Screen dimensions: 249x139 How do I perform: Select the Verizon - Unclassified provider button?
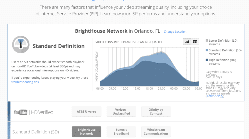pos(121,112)
